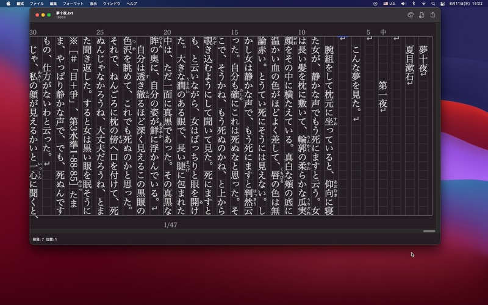Click ruler line number 10
This screenshot has height=305, width=488.
point(302,32)
